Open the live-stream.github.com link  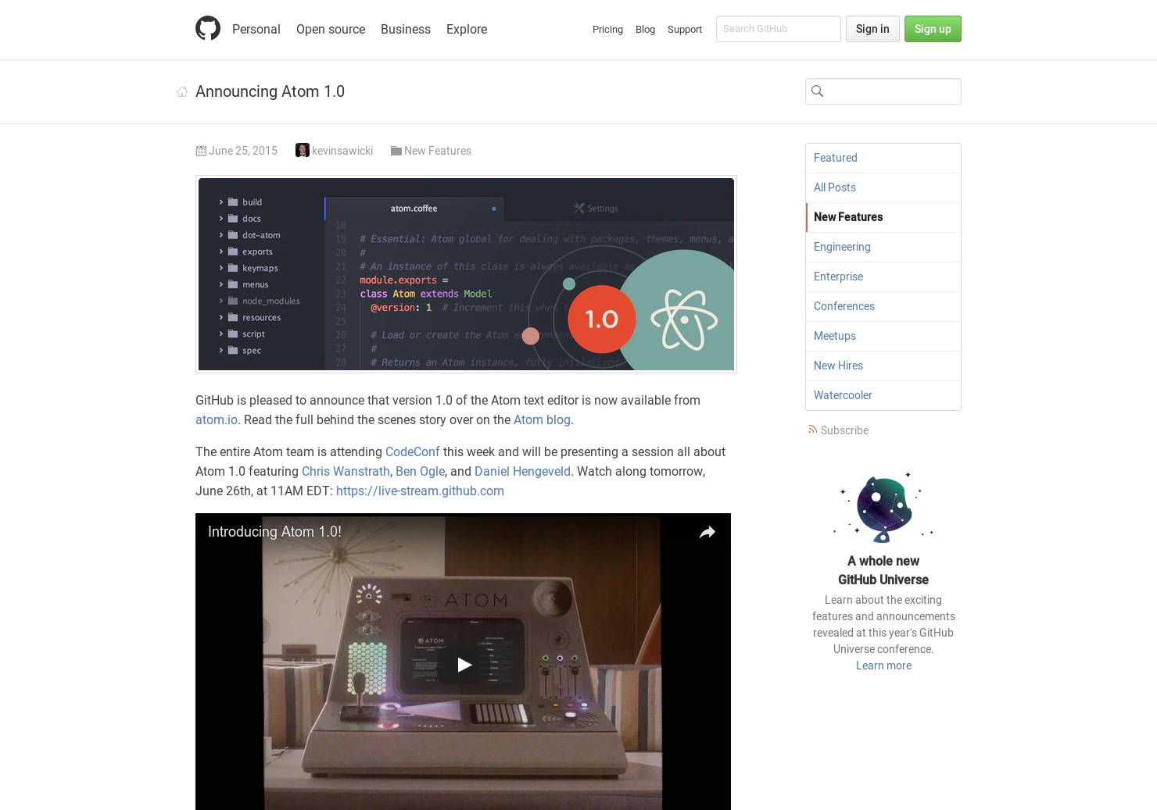pyautogui.click(x=420, y=491)
